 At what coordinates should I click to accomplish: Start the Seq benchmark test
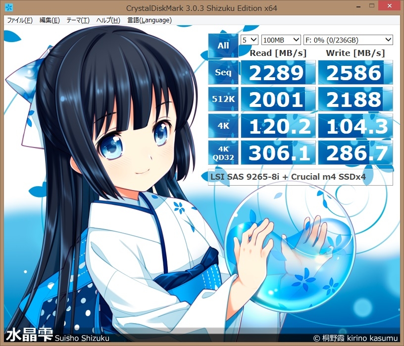223,72
